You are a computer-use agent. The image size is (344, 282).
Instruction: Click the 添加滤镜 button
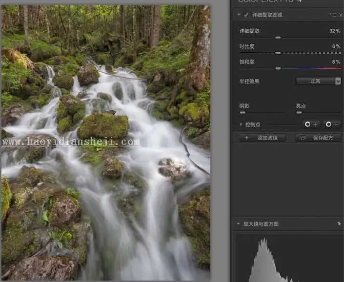[x=263, y=138]
